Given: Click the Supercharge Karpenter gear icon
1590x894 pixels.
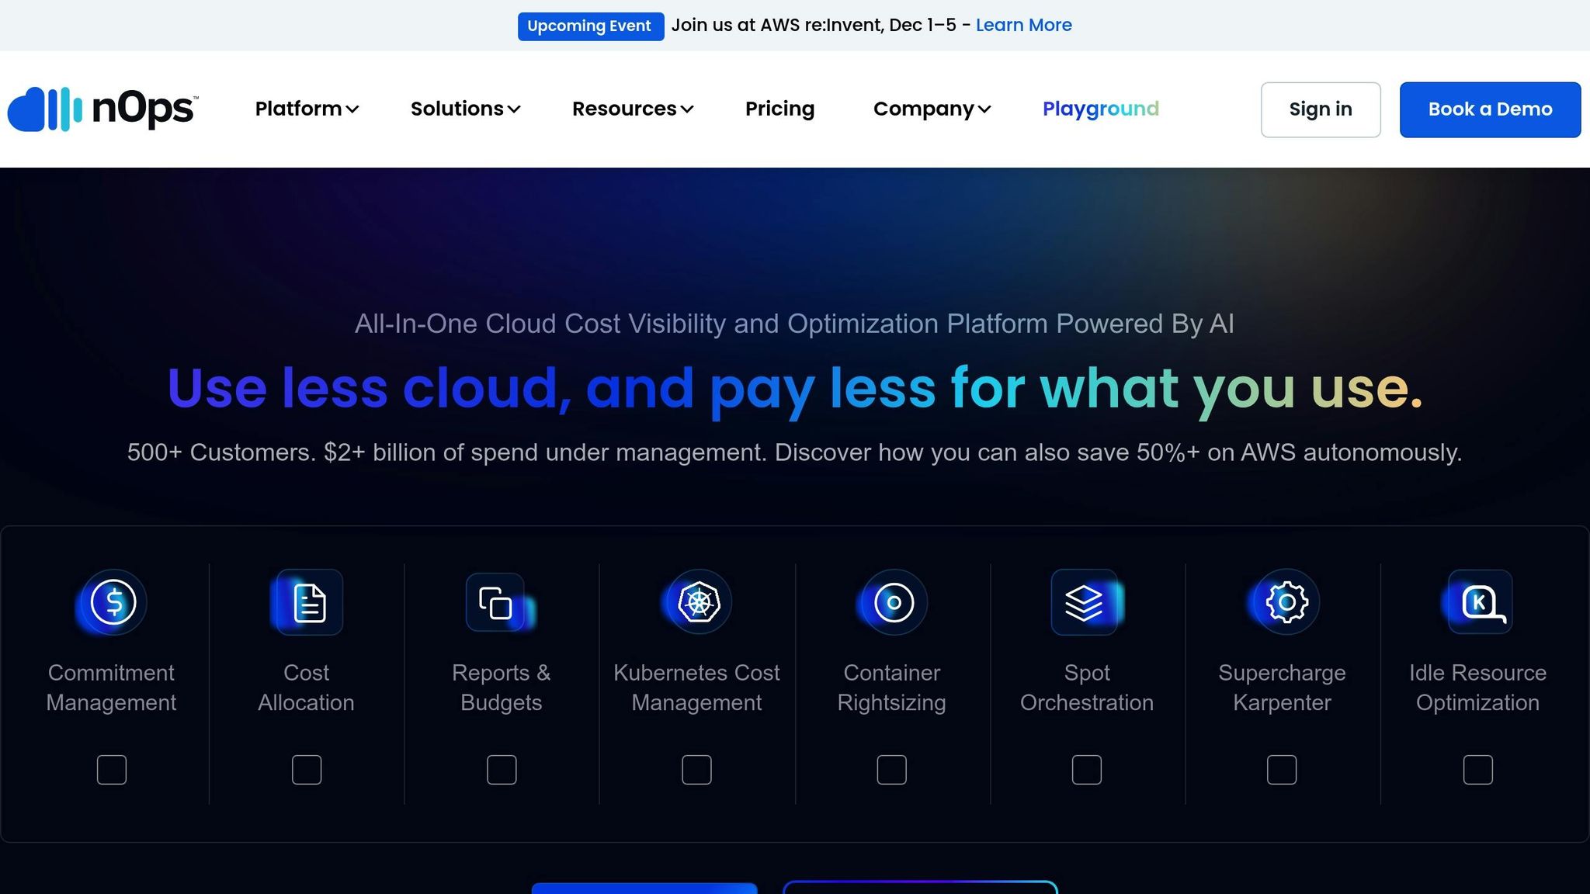Looking at the screenshot, I should click(x=1286, y=602).
